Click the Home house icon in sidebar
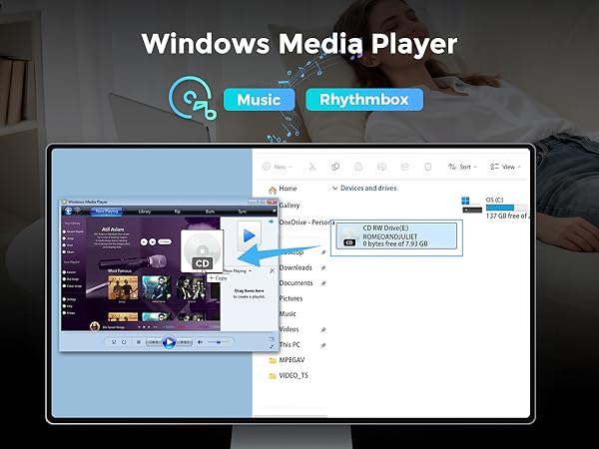This screenshot has width=599, height=449. coord(273,190)
